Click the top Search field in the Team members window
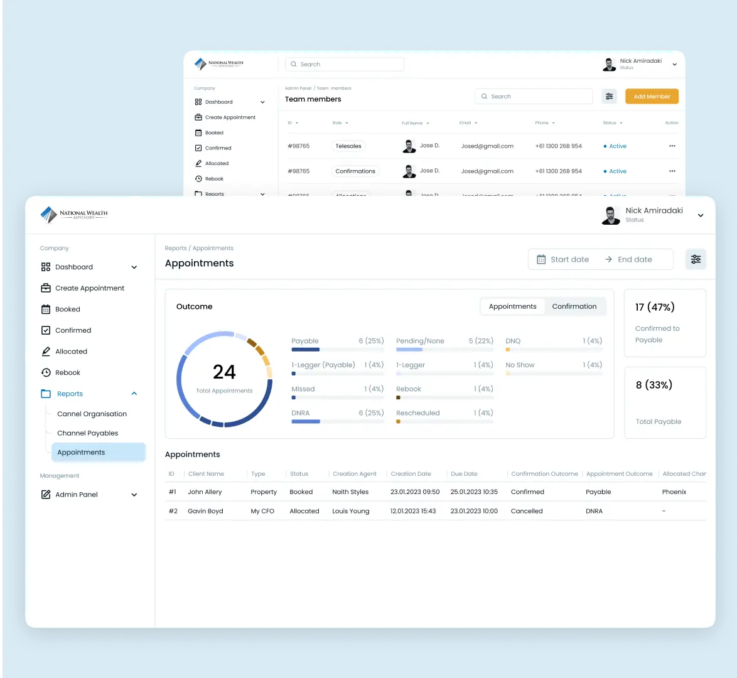This screenshot has width=737, height=678. click(x=345, y=65)
